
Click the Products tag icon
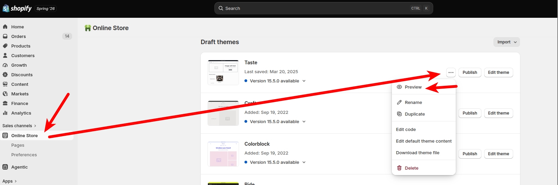point(5,46)
